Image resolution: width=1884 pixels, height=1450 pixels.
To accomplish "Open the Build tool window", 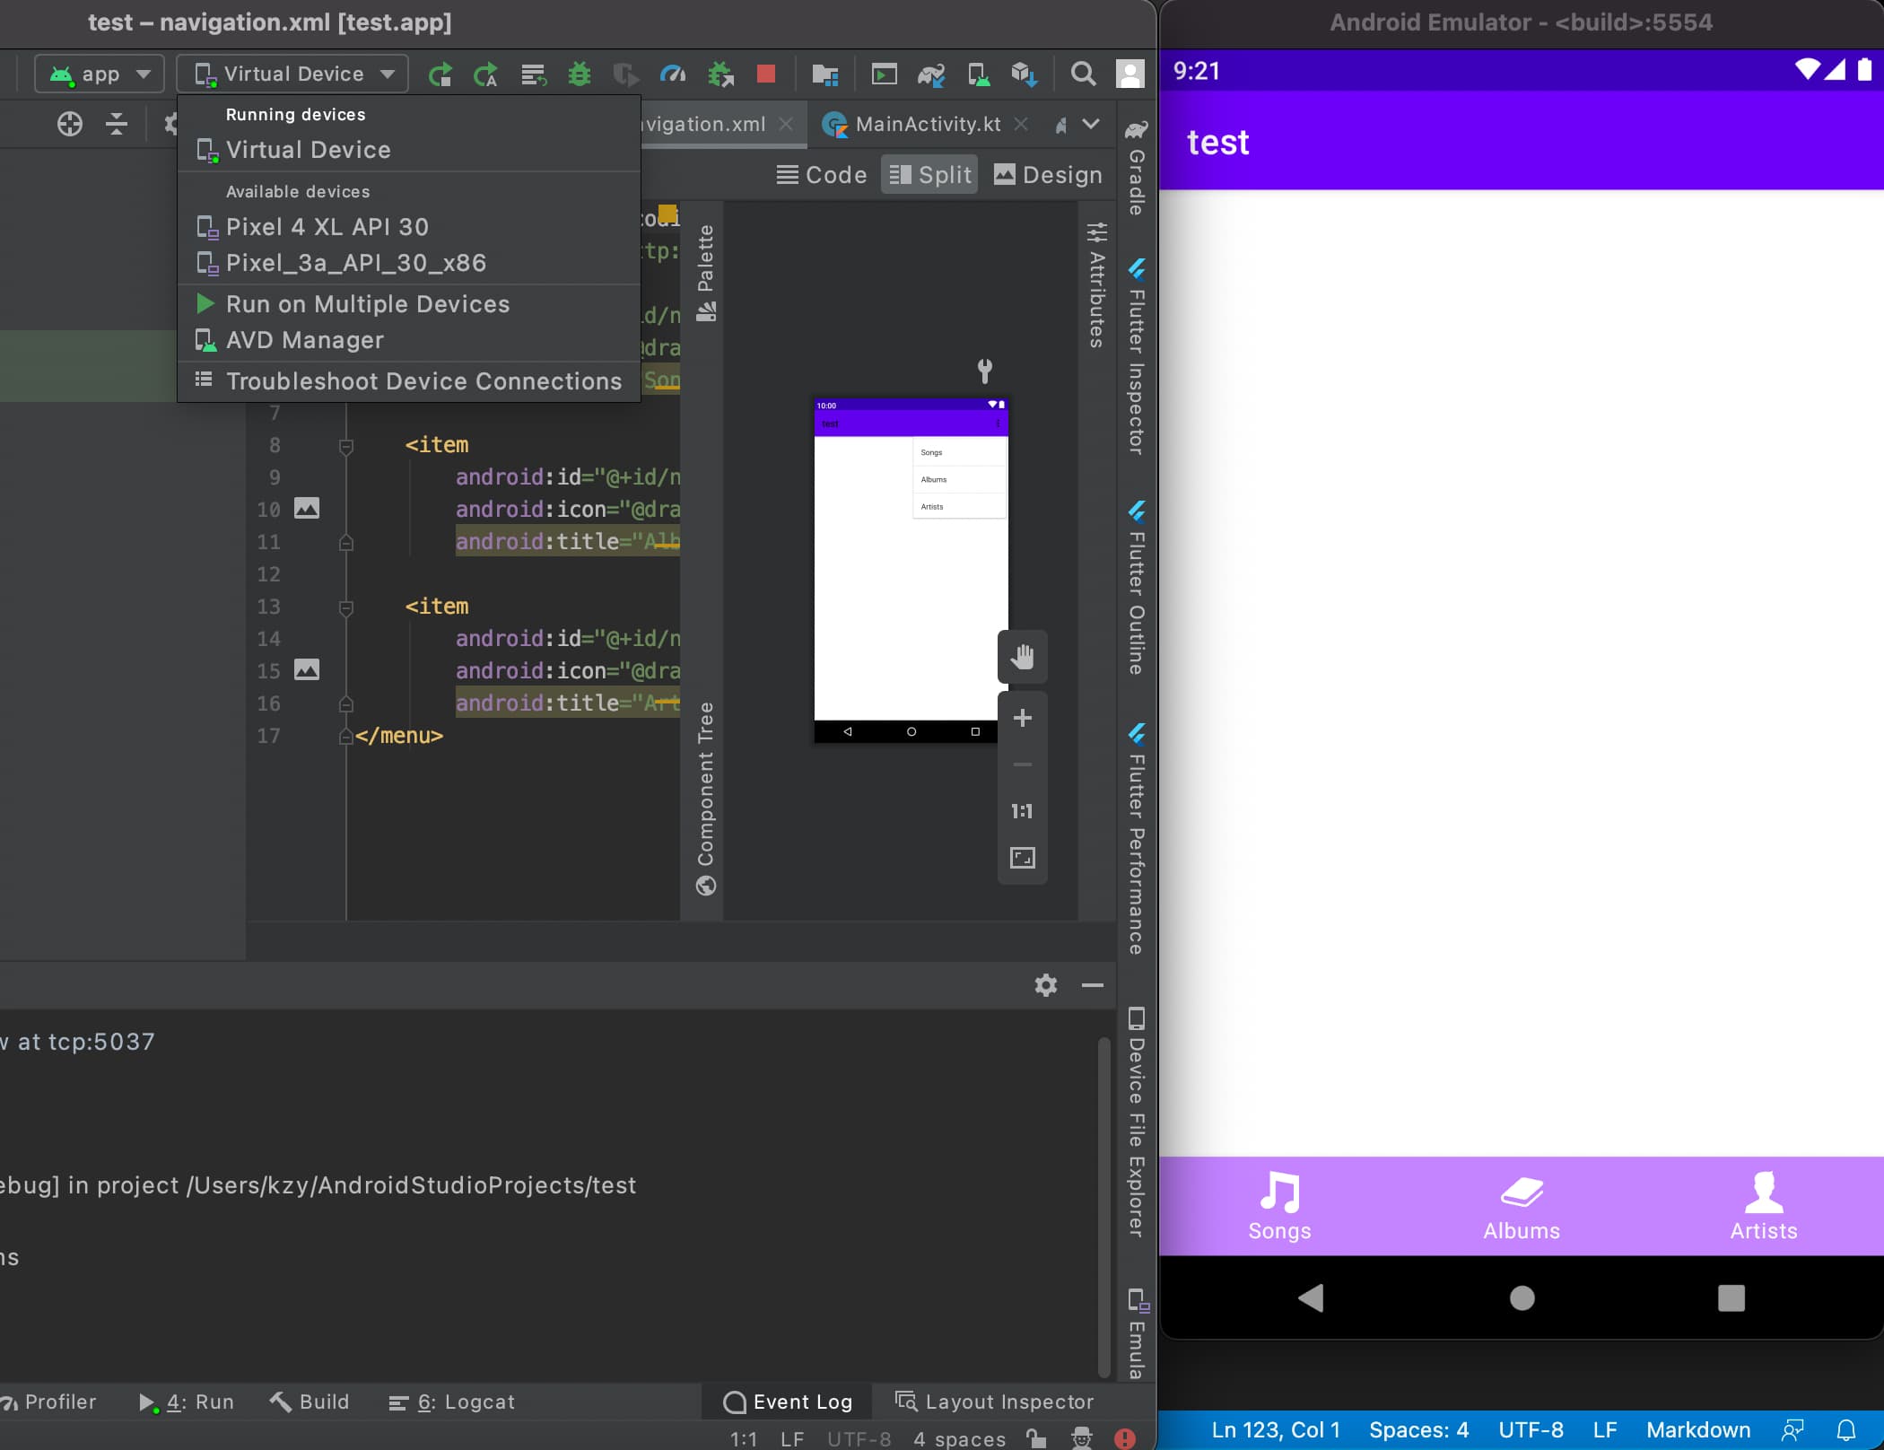I will [x=310, y=1402].
